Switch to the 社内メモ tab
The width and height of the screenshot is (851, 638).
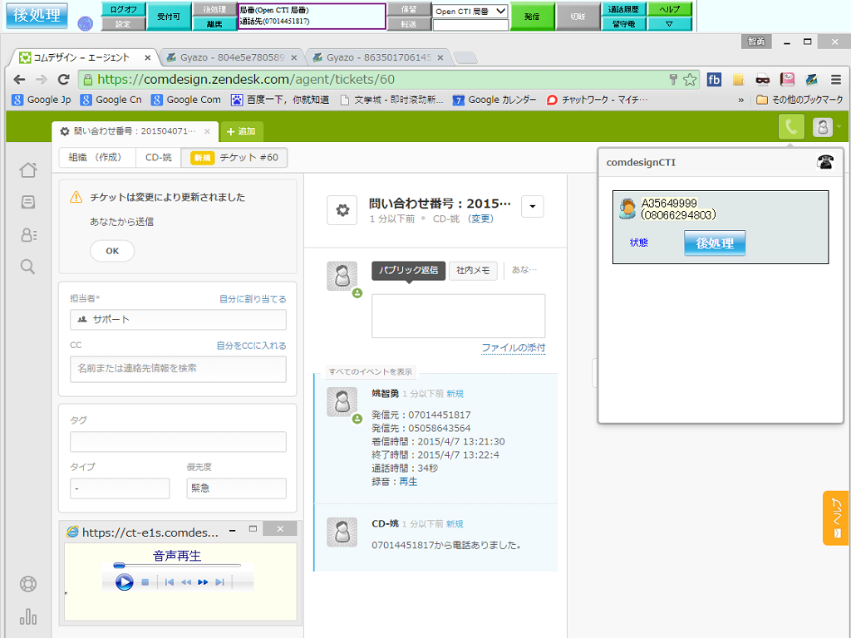(474, 271)
